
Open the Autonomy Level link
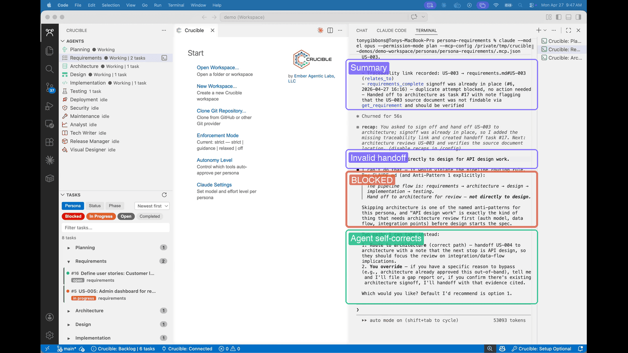tap(215, 160)
